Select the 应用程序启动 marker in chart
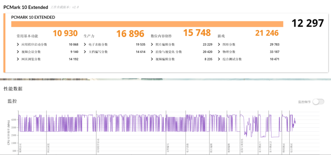 click(x=98, y=145)
